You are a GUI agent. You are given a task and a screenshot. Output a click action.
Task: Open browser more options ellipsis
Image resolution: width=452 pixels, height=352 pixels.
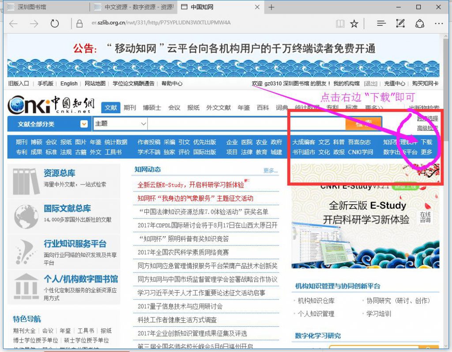pos(438,24)
